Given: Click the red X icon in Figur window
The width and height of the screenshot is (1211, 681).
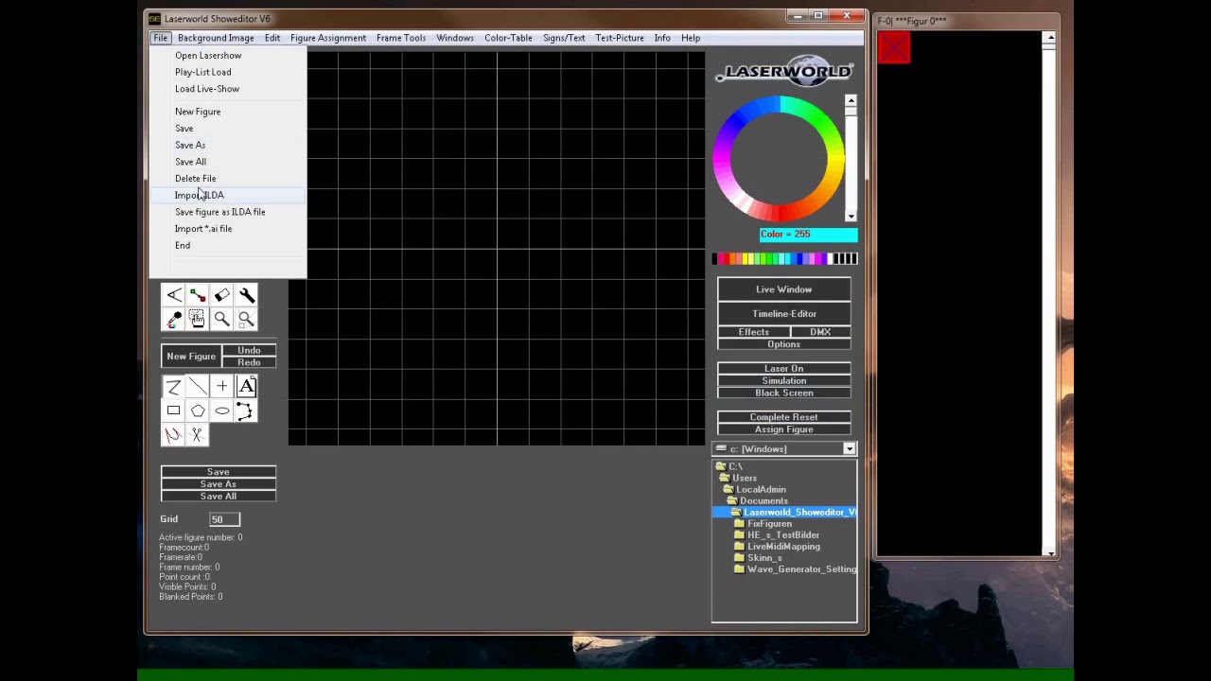Looking at the screenshot, I should pyautogui.click(x=894, y=47).
